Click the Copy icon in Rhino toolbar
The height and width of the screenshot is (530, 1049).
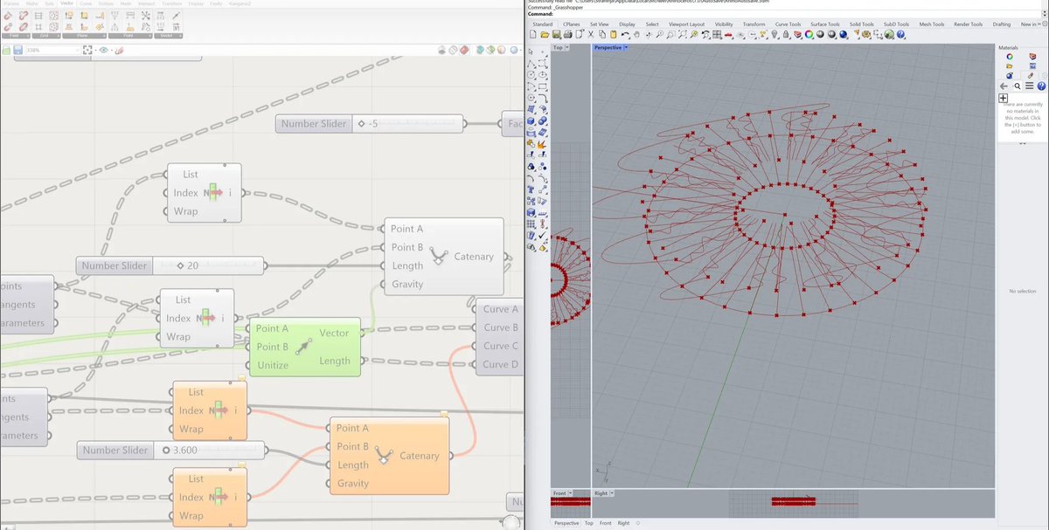602,34
